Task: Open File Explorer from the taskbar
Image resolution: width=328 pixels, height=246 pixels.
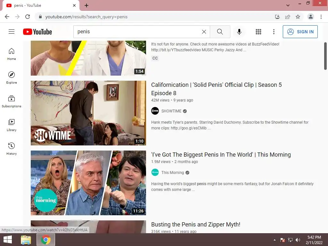Action: [26, 240]
